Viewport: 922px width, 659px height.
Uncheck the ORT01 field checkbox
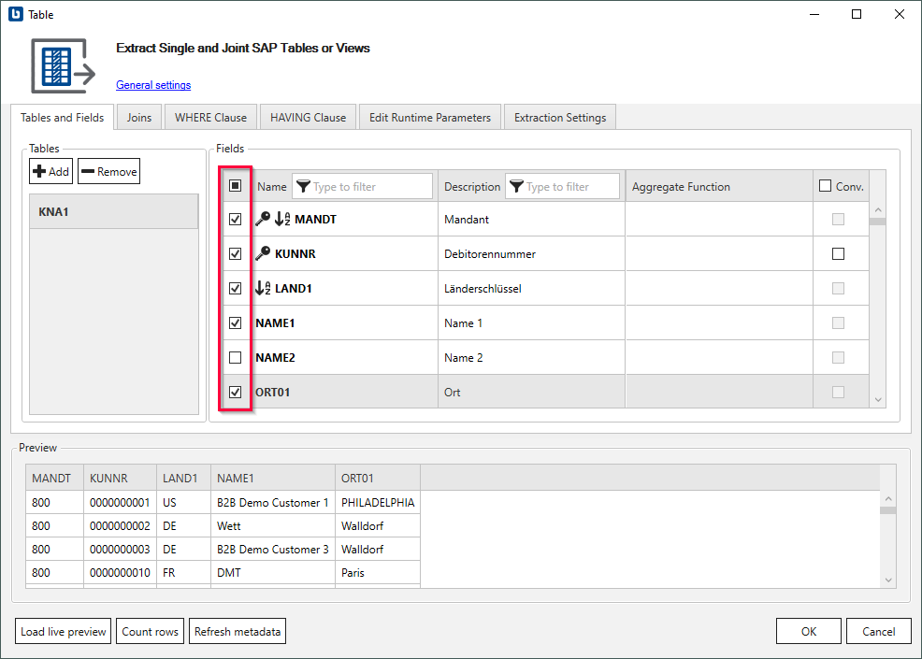point(236,392)
